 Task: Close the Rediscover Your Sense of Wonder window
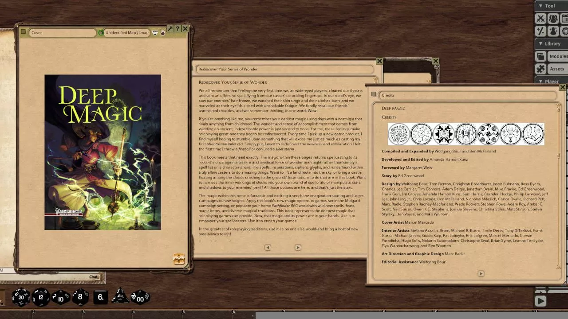tap(379, 61)
